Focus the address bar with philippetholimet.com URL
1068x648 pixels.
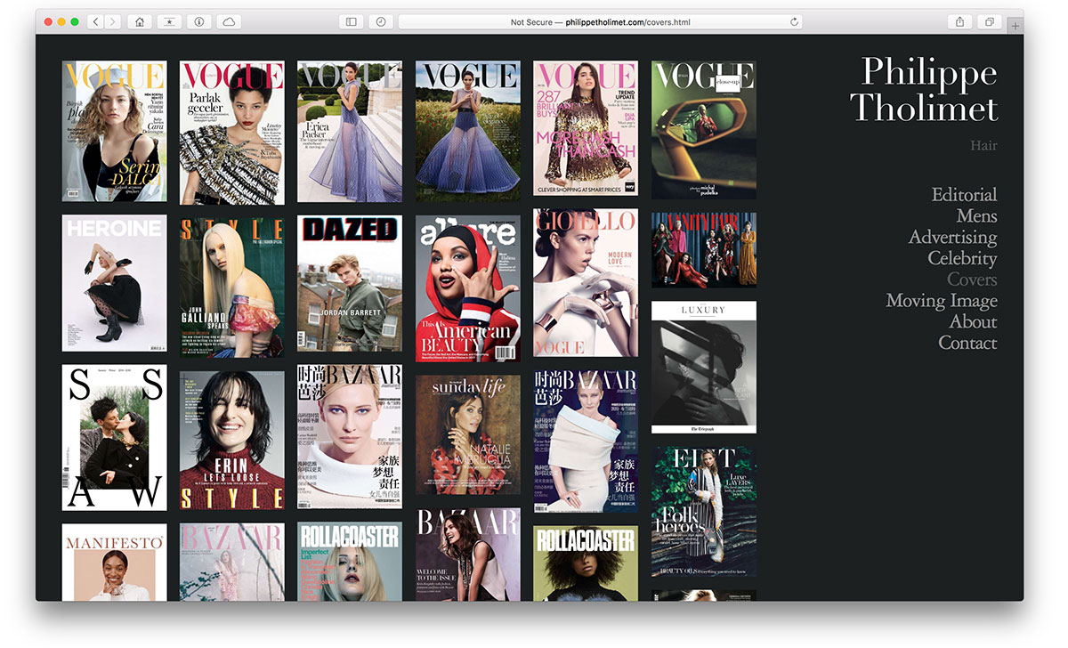click(x=601, y=21)
